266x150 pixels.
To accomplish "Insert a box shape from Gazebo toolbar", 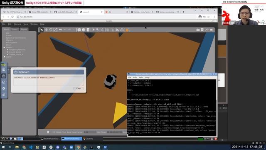I will coord(79,30).
